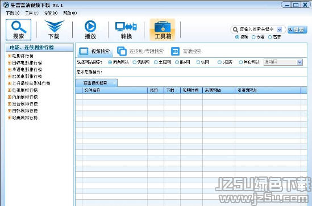Select the 56网 radio button
The height and width of the screenshot is (206, 312).
198,62
